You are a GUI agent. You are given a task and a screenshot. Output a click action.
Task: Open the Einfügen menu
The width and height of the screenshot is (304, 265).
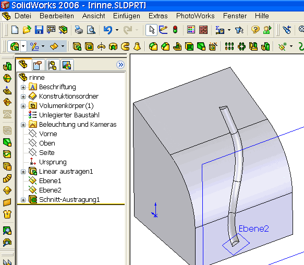point(127,16)
